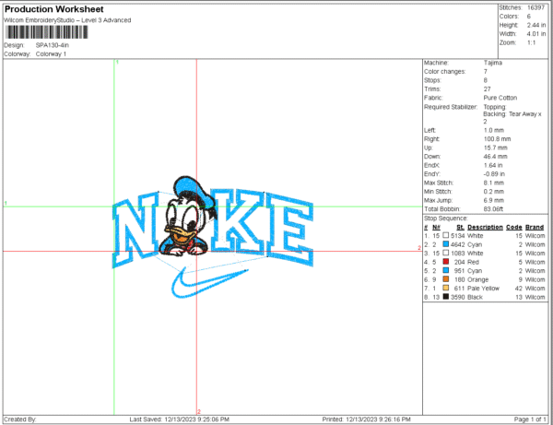Click the white swatch for 5134 White
Viewport: 553px width, 425px height.
click(446, 235)
